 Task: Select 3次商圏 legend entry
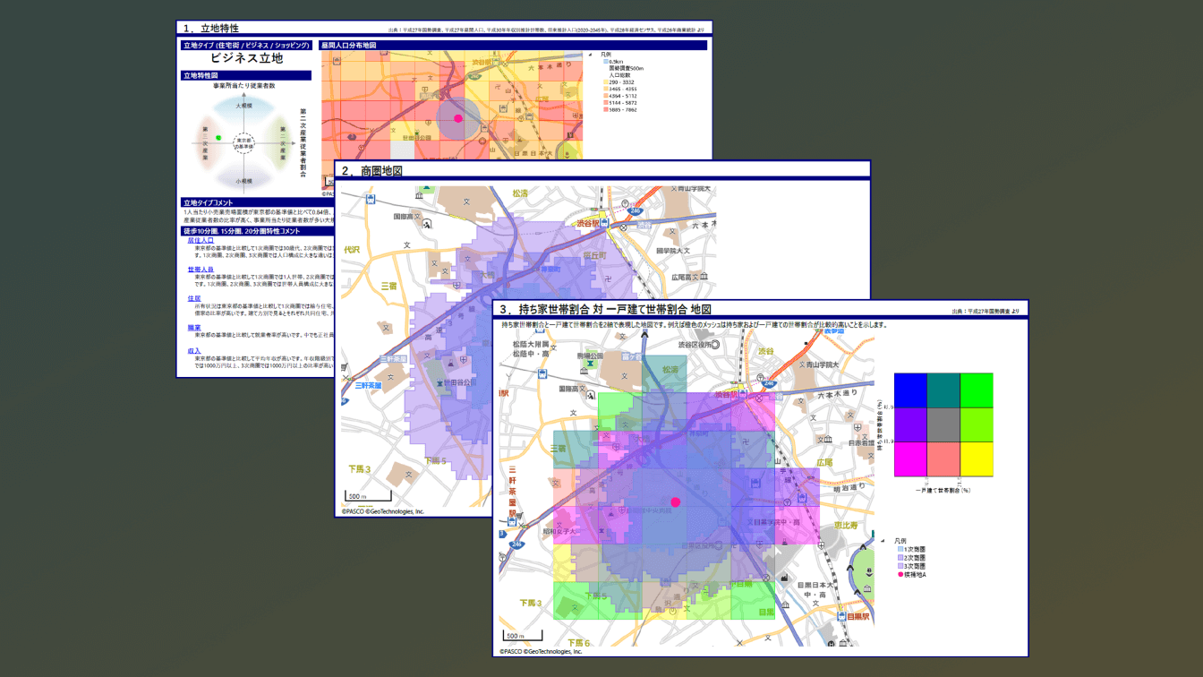click(x=913, y=566)
